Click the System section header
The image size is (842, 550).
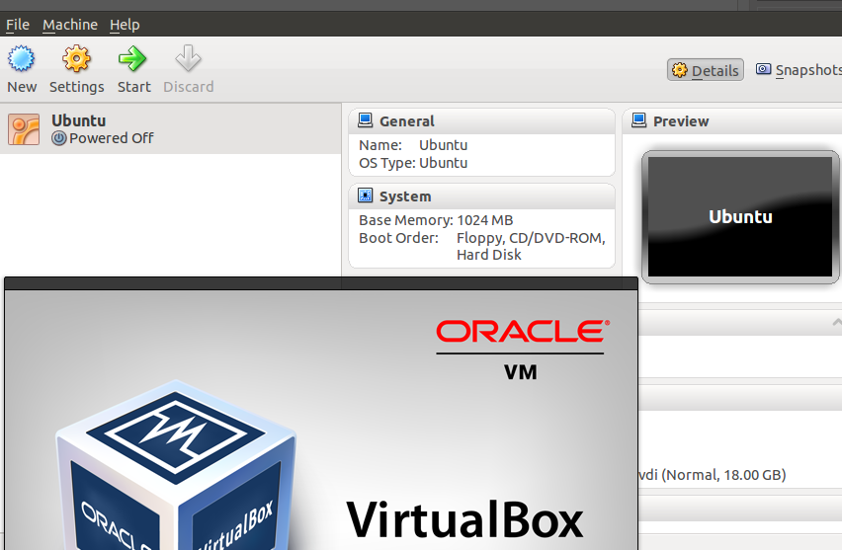coord(481,196)
